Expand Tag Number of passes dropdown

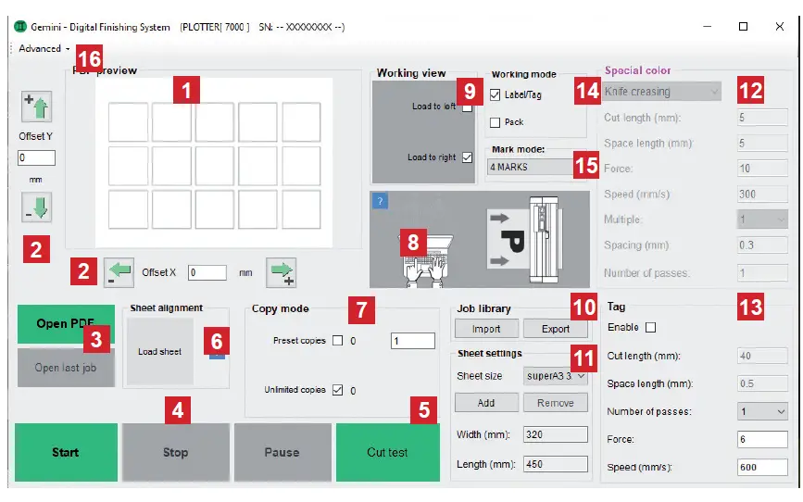[x=762, y=411]
